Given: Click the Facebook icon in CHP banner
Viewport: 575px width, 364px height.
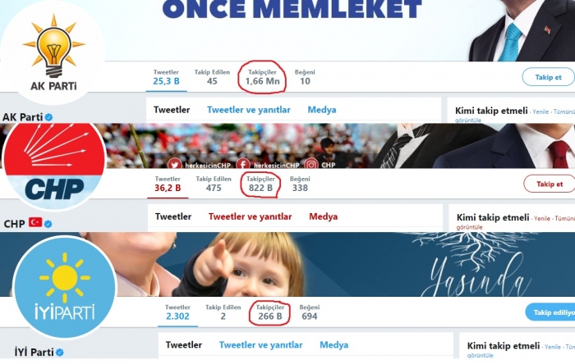Looking at the screenshot, I should tap(243, 165).
